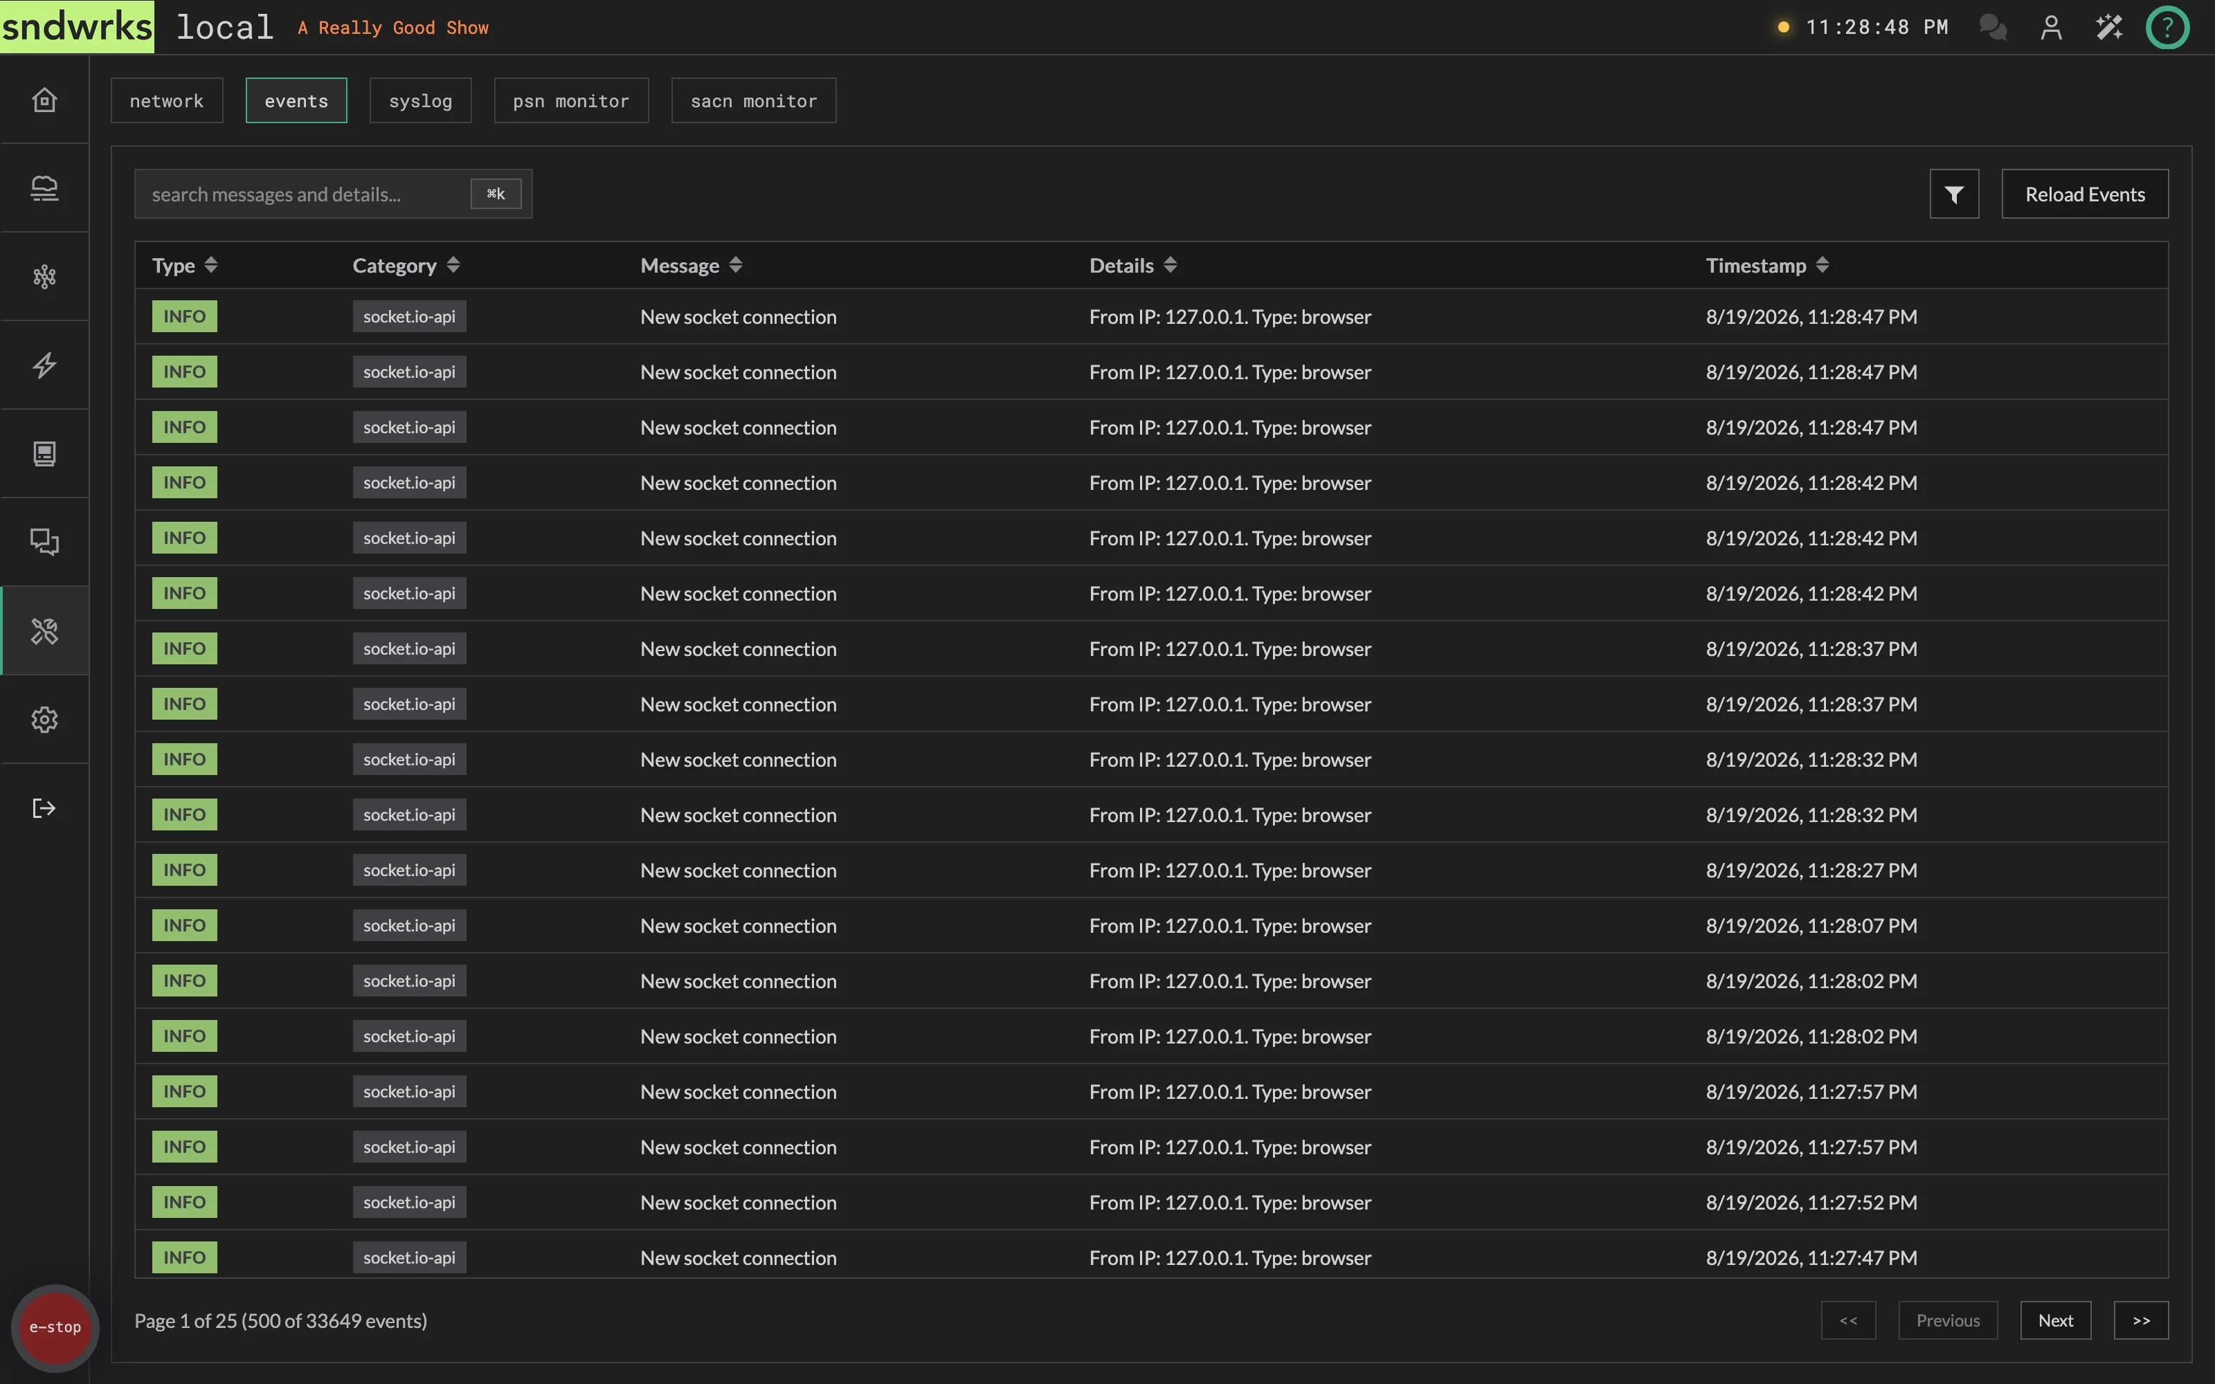The height and width of the screenshot is (1384, 2215).
Task: Jump to first page with << button
Action: (1848, 1321)
